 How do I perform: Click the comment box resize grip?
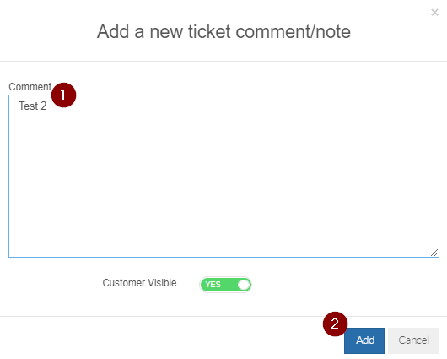(434, 253)
